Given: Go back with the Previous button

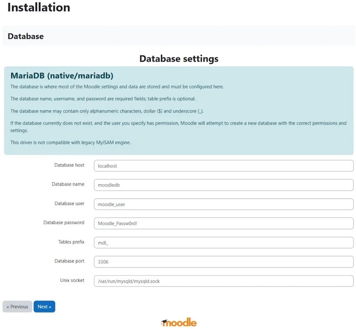Looking at the screenshot, I should pyautogui.click(x=17, y=306).
